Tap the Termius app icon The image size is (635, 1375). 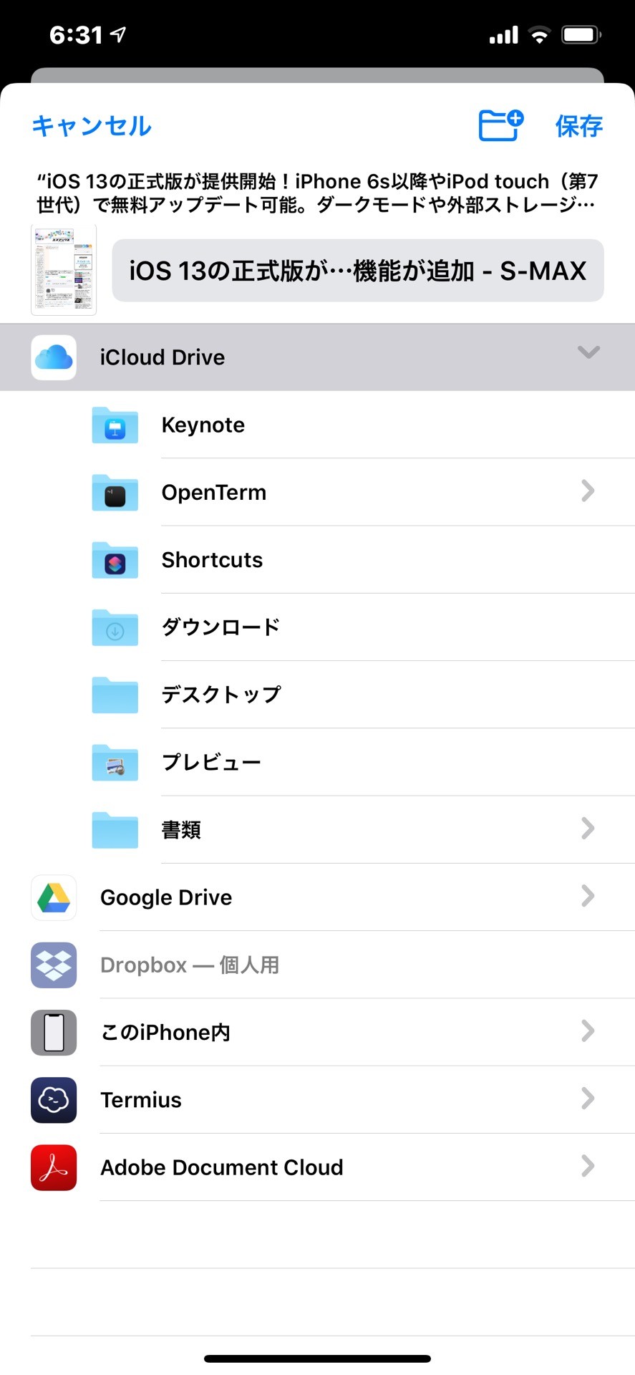click(54, 1099)
